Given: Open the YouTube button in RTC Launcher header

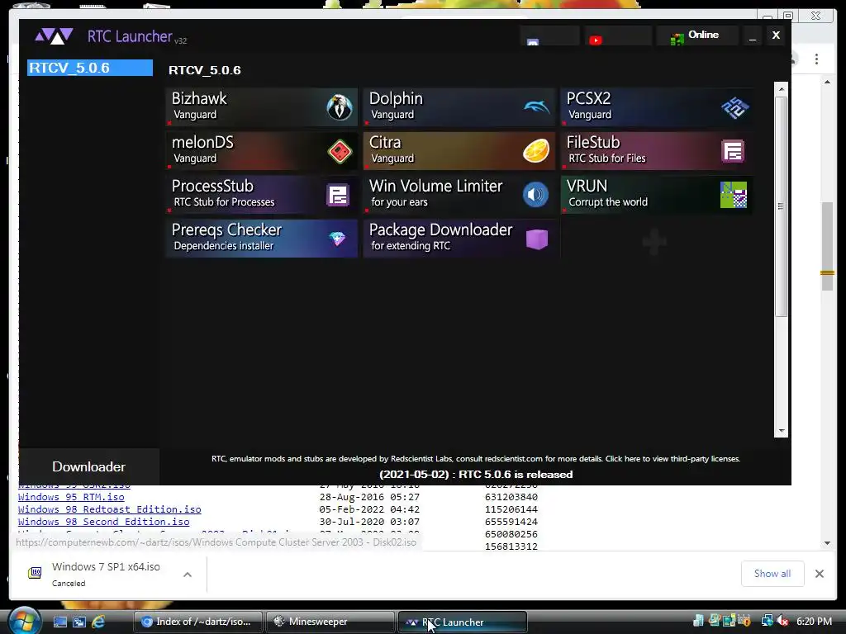Looking at the screenshot, I should tap(618, 35).
